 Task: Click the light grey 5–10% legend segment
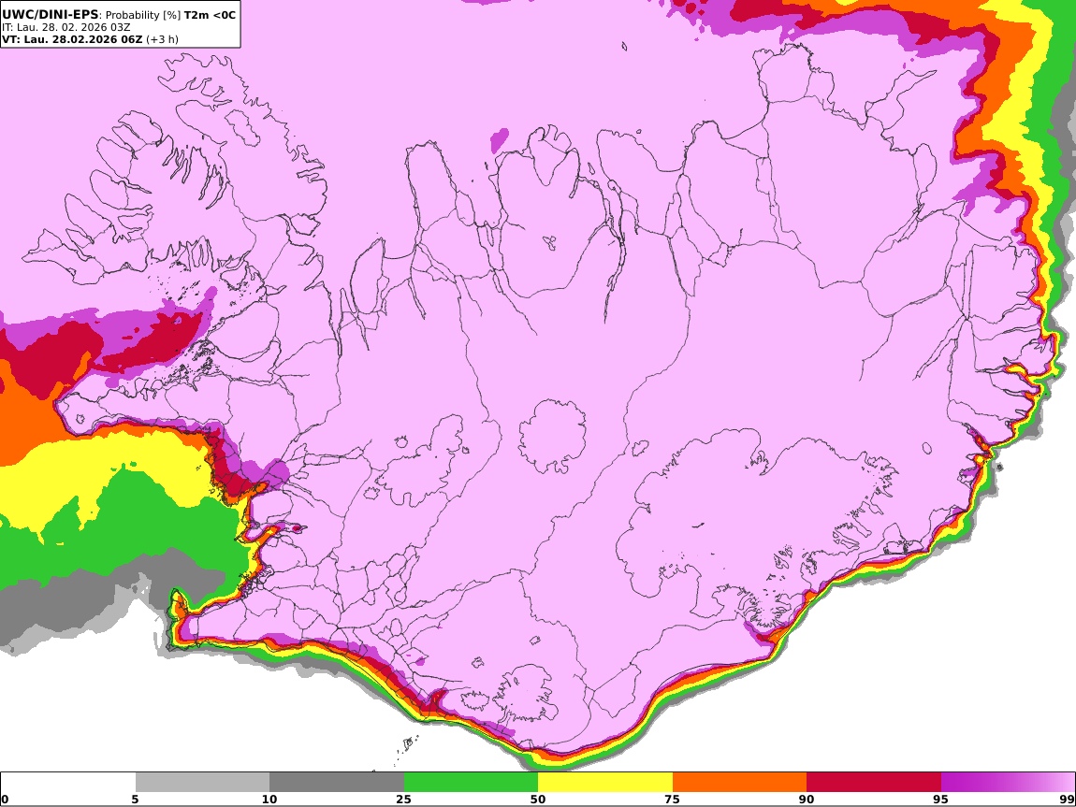click(202, 783)
